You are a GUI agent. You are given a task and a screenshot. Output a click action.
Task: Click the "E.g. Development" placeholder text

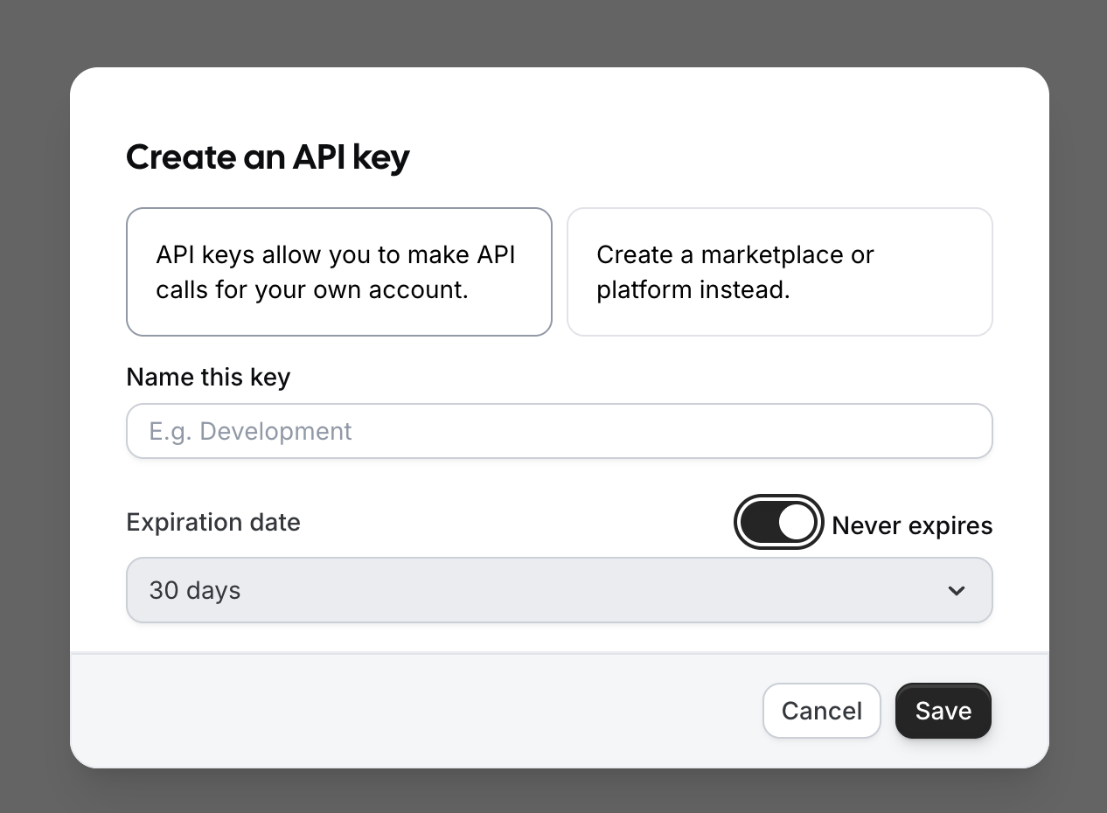point(251,431)
